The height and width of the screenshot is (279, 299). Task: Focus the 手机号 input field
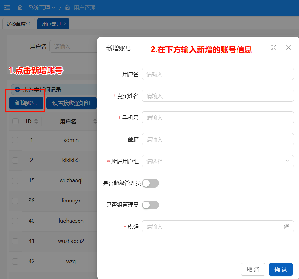218,118
